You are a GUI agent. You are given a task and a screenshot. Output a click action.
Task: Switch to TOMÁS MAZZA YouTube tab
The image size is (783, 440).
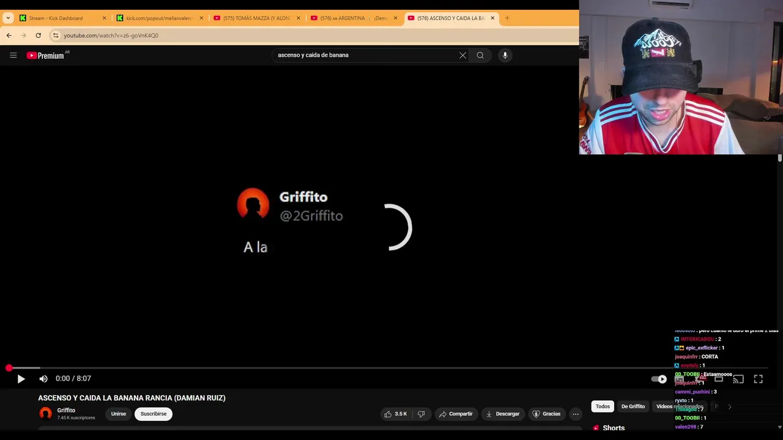click(256, 18)
